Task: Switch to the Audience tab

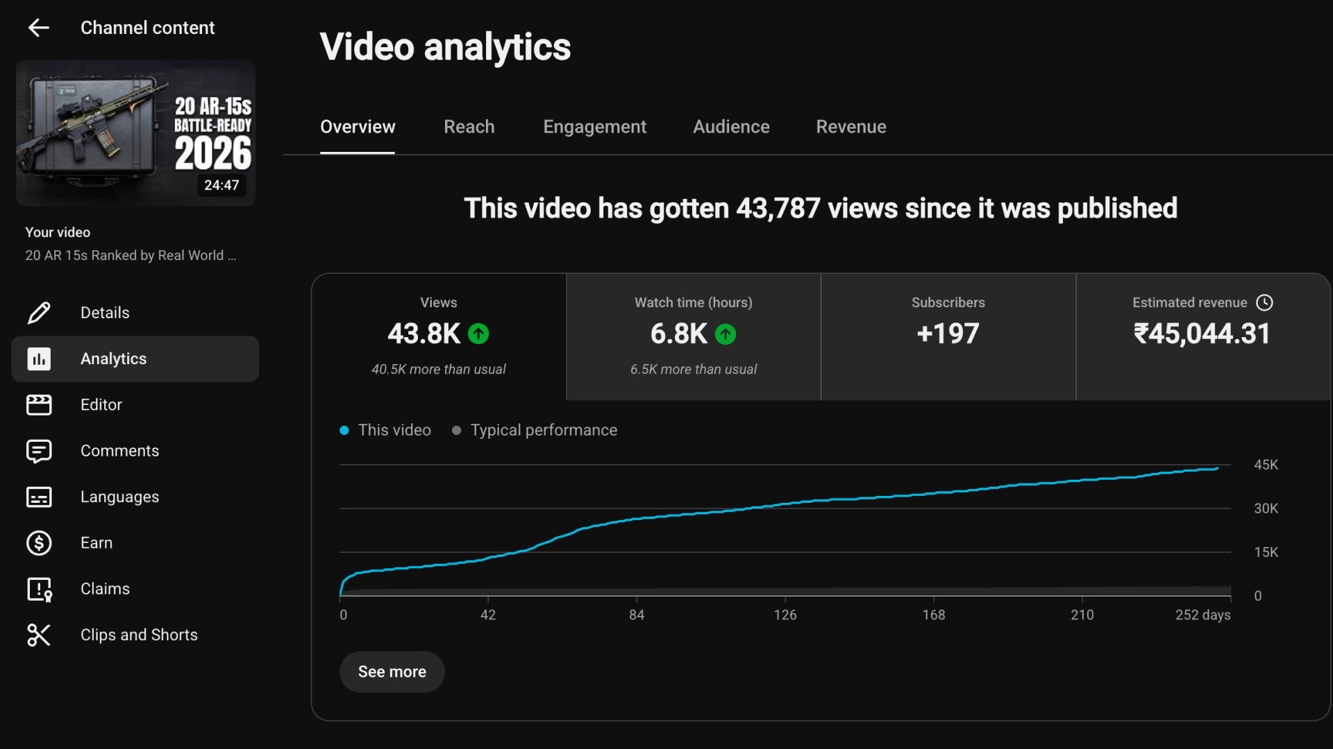Action: point(731,127)
